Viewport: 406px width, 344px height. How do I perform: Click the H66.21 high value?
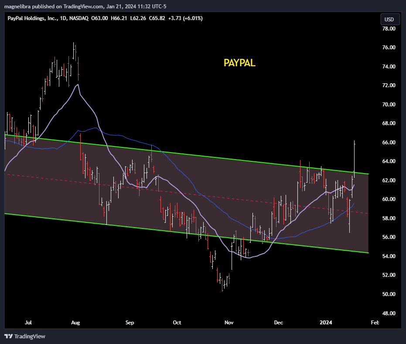tap(119, 18)
